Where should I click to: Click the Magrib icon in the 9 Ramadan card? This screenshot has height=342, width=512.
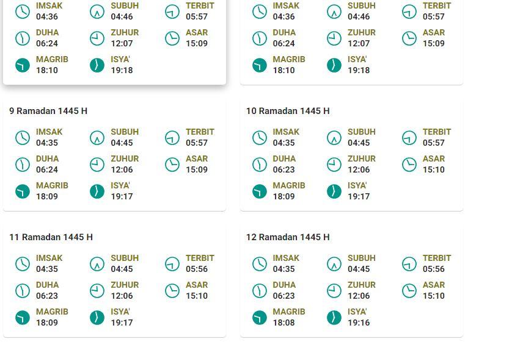coord(23,191)
